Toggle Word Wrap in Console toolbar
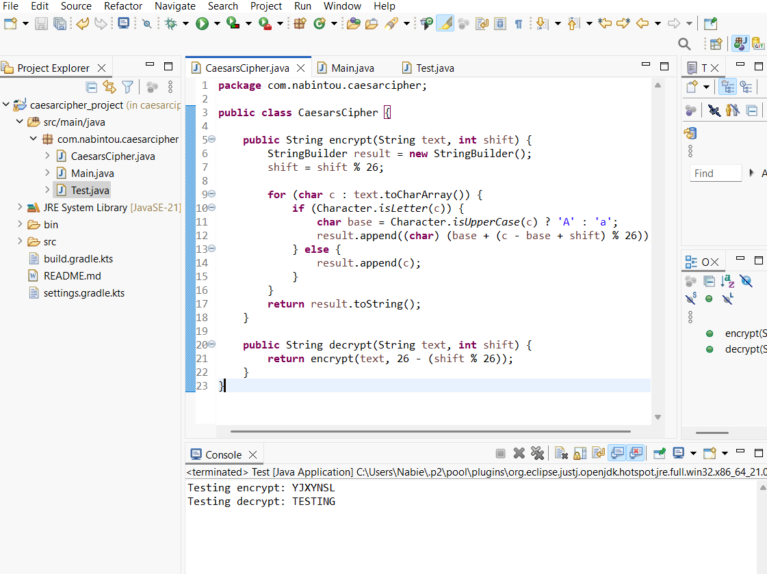The image size is (767, 574). pyautogui.click(x=598, y=454)
